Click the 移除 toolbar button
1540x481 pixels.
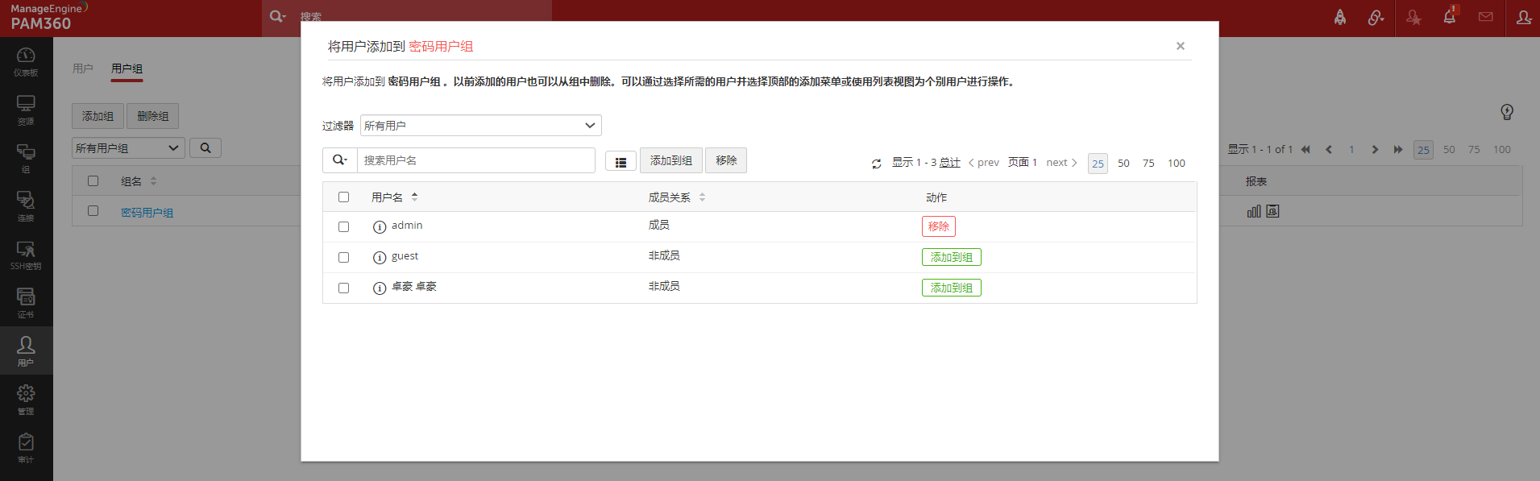tap(726, 160)
